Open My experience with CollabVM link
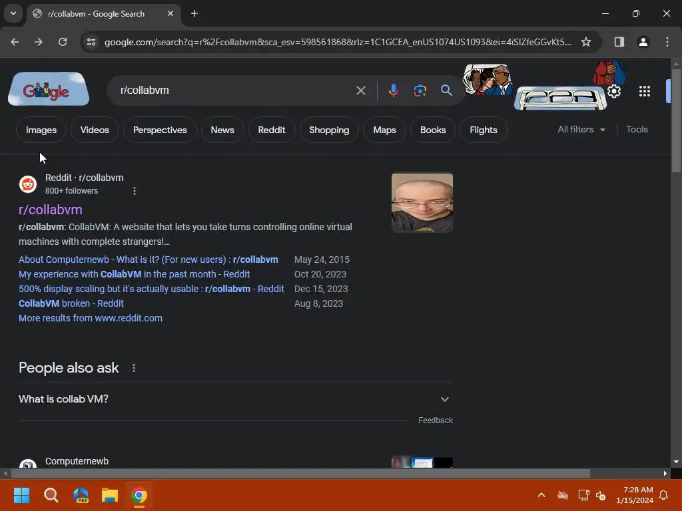This screenshot has width=682, height=511. 134,274
